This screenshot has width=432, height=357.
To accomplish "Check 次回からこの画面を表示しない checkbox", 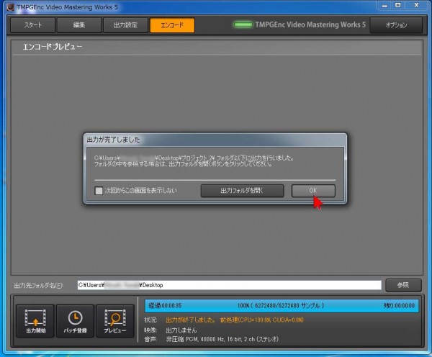I will click(99, 191).
